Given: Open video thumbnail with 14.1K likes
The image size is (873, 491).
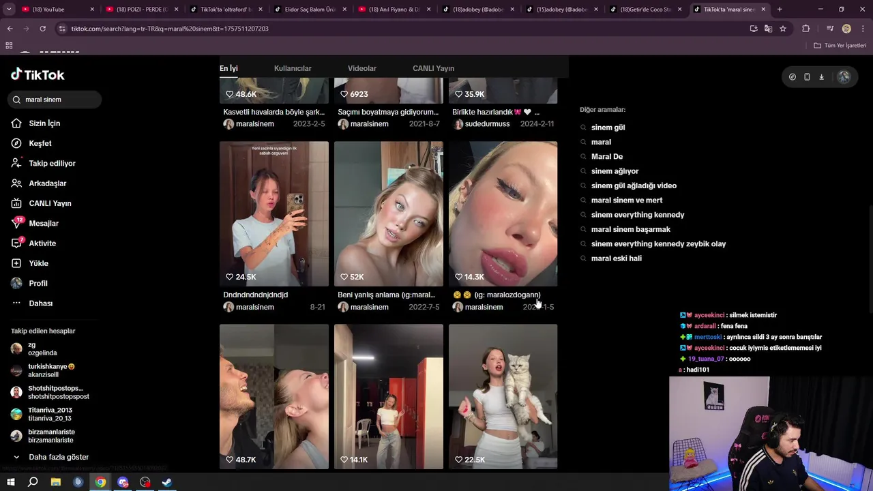Looking at the screenshot, I should [x=389, y=396].
